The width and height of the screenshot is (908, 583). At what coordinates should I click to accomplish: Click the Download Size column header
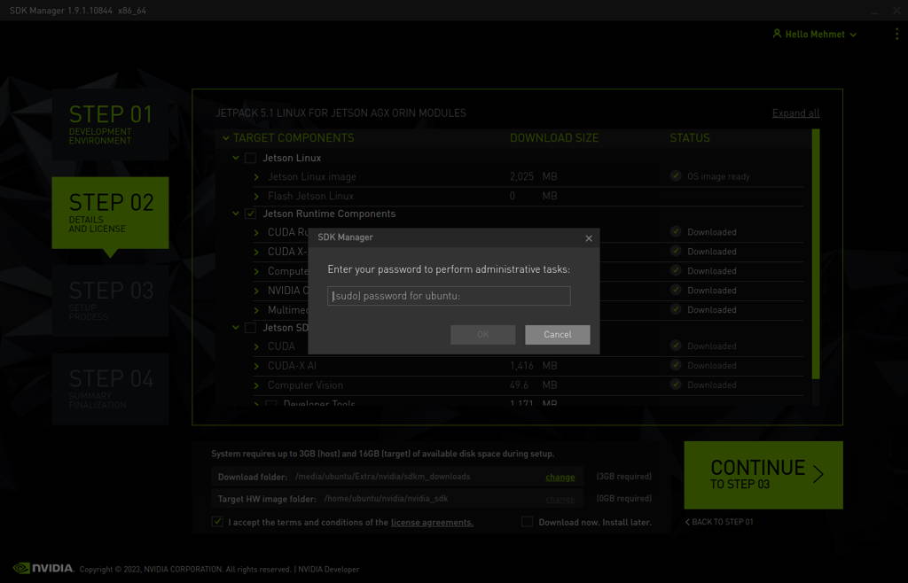tap(554, 138)
